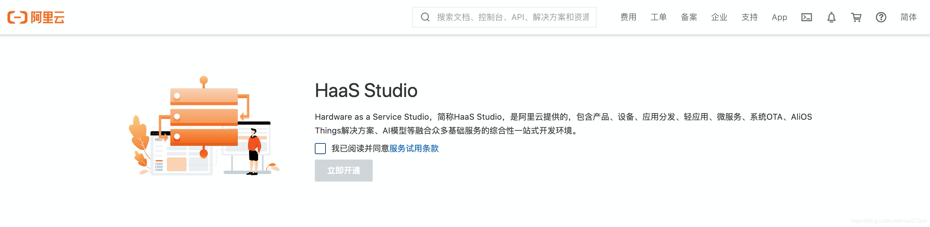Open the notification bell
This screenshot has height=227, width=930.
(831, 17)
